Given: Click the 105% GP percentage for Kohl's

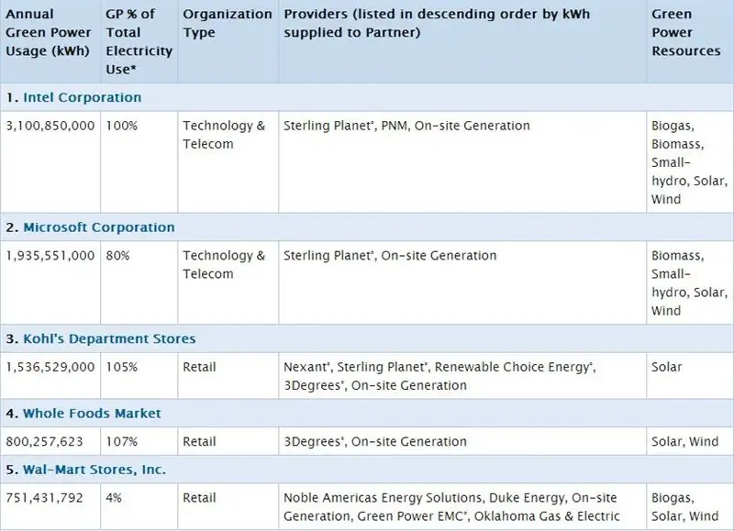Looking at the screenshot, I should click(122, 367).
